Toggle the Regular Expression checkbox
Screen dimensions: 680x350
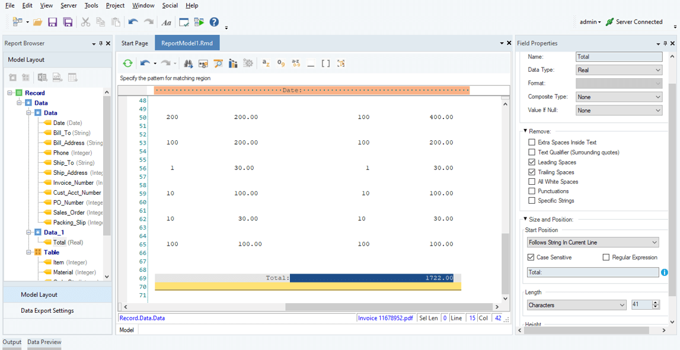click(606, 258)
